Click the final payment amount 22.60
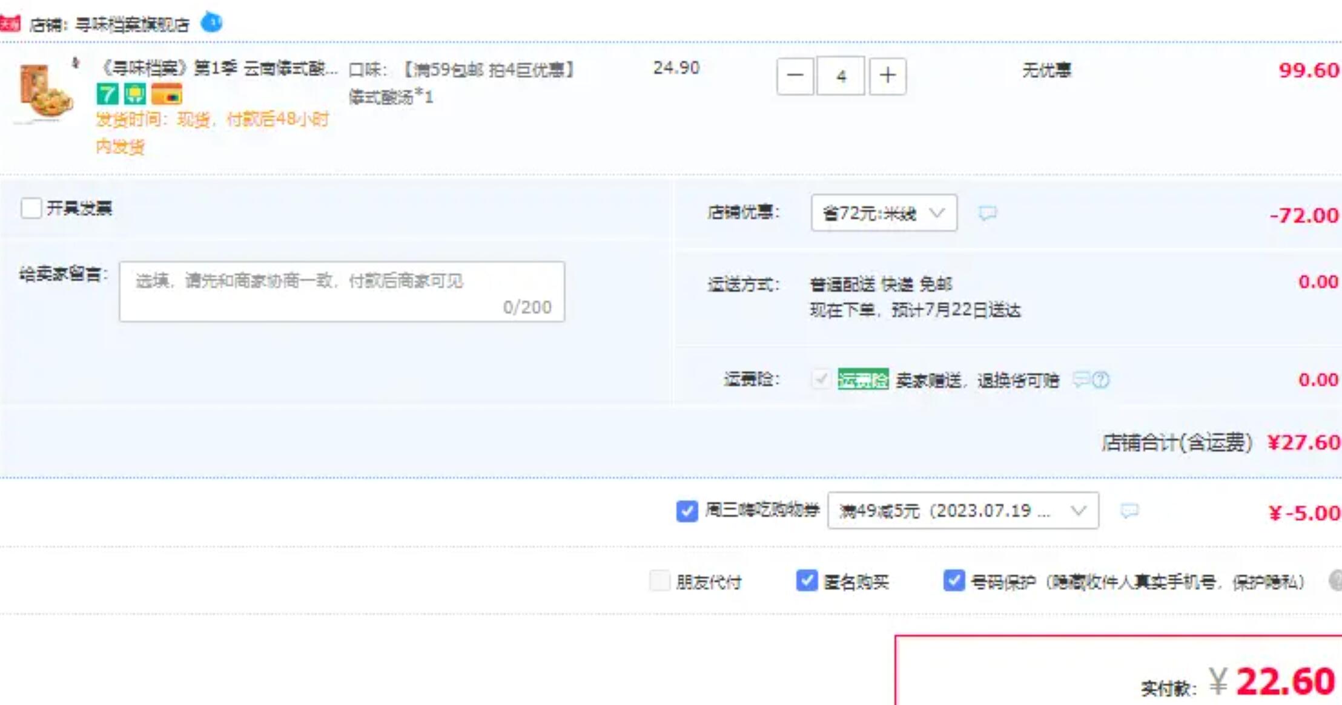The image size is (1342, 705). (1285, 682)
